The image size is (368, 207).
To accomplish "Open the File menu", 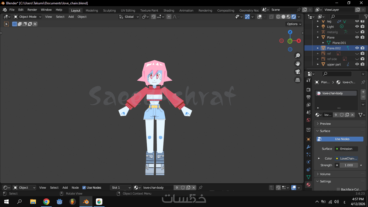I will [x=12, y=10].
